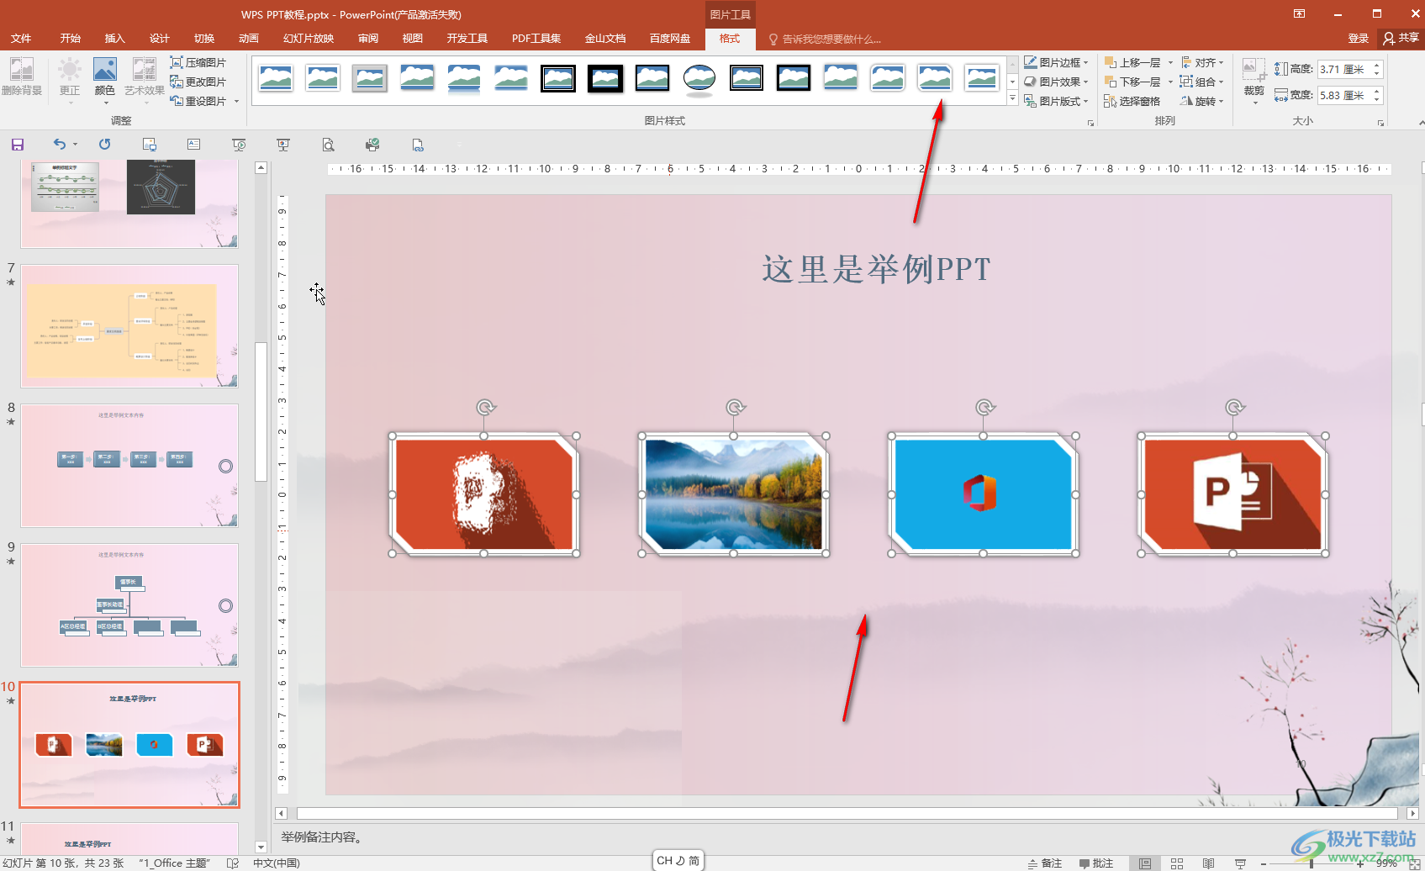Switch to the Design (设计) tab
This screenshot has width=1425, height=871.
point(160,39)
